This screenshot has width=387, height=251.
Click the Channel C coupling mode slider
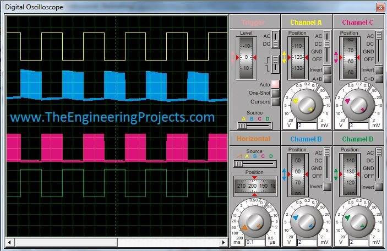[x=379, y=48]
